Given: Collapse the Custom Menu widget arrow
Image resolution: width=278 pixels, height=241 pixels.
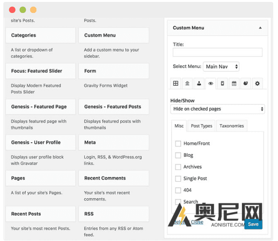Looking at the screenshot, I should (260, 28).
